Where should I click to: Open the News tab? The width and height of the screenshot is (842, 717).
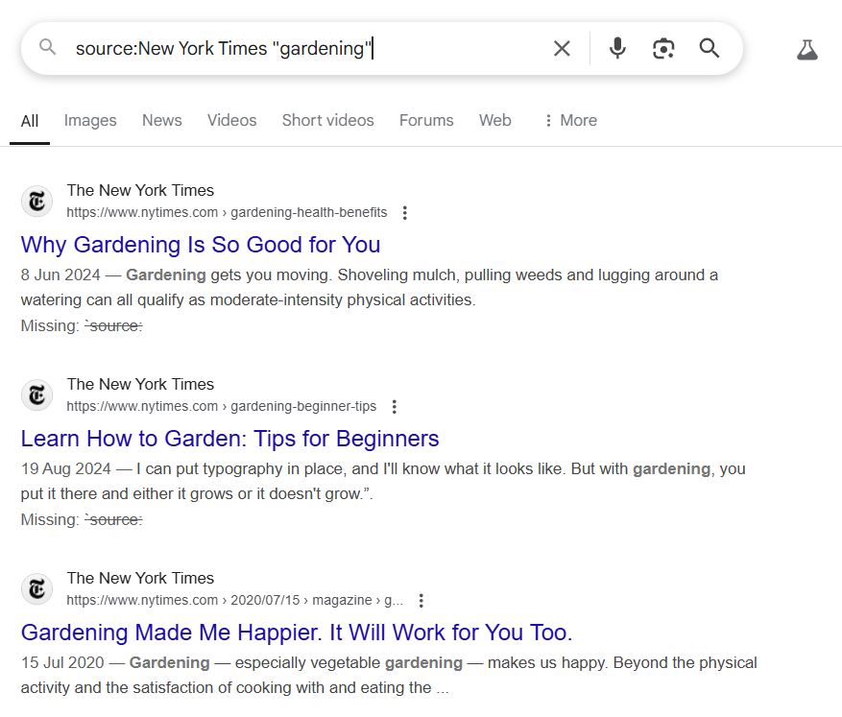[x=161, y=120]
